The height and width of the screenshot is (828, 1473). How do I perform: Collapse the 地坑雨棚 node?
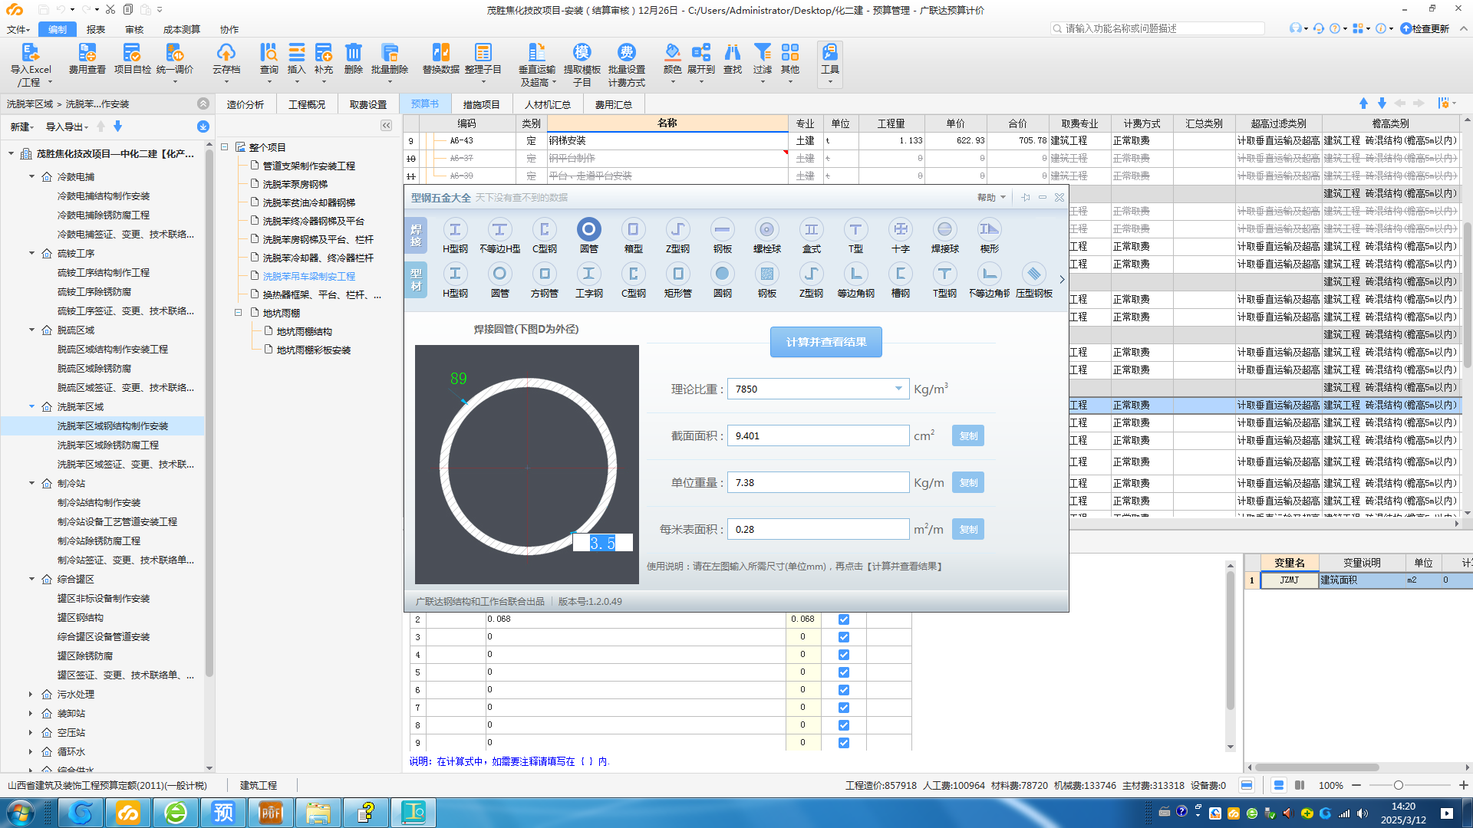click(238, 313)
